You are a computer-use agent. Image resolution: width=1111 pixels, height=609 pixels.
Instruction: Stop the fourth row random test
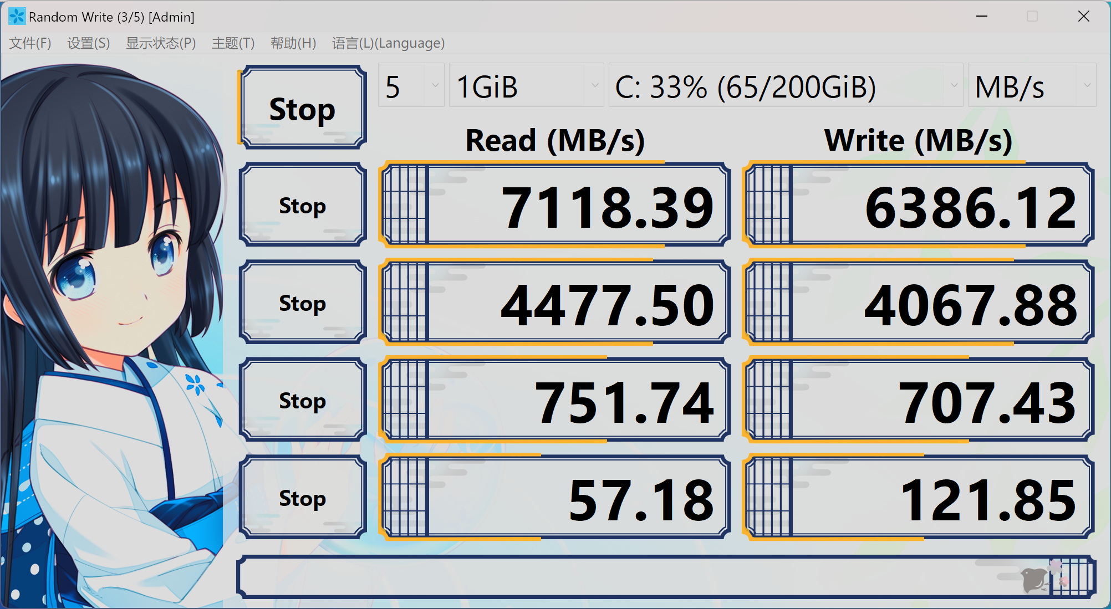click(302, 498)
